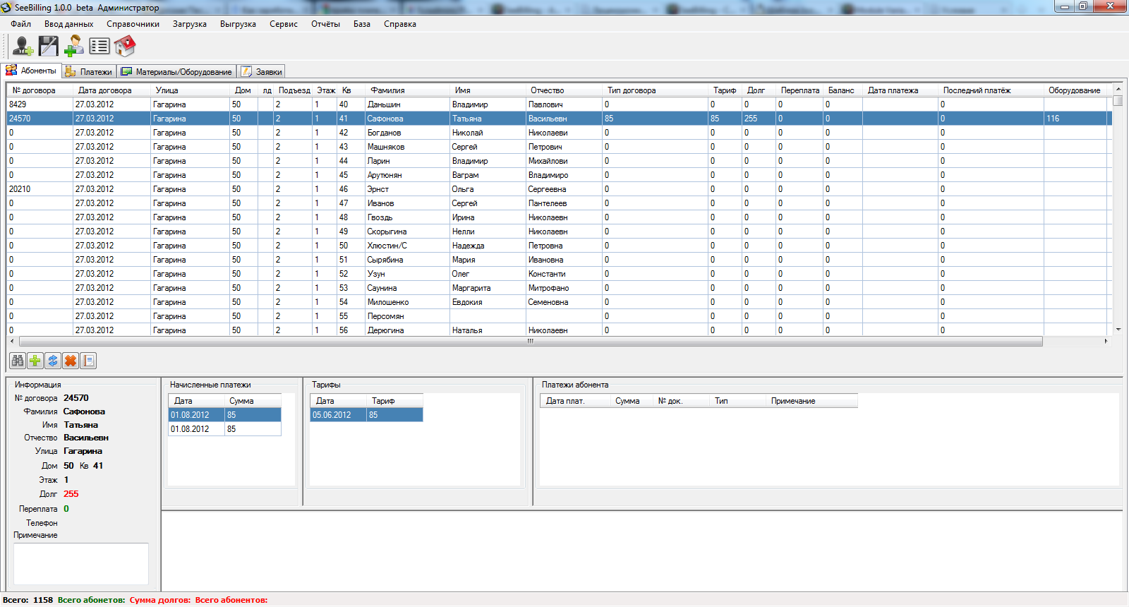1129x607 pixels.
Task: Select row with surname Милошенко
Action: click(560, 302)
